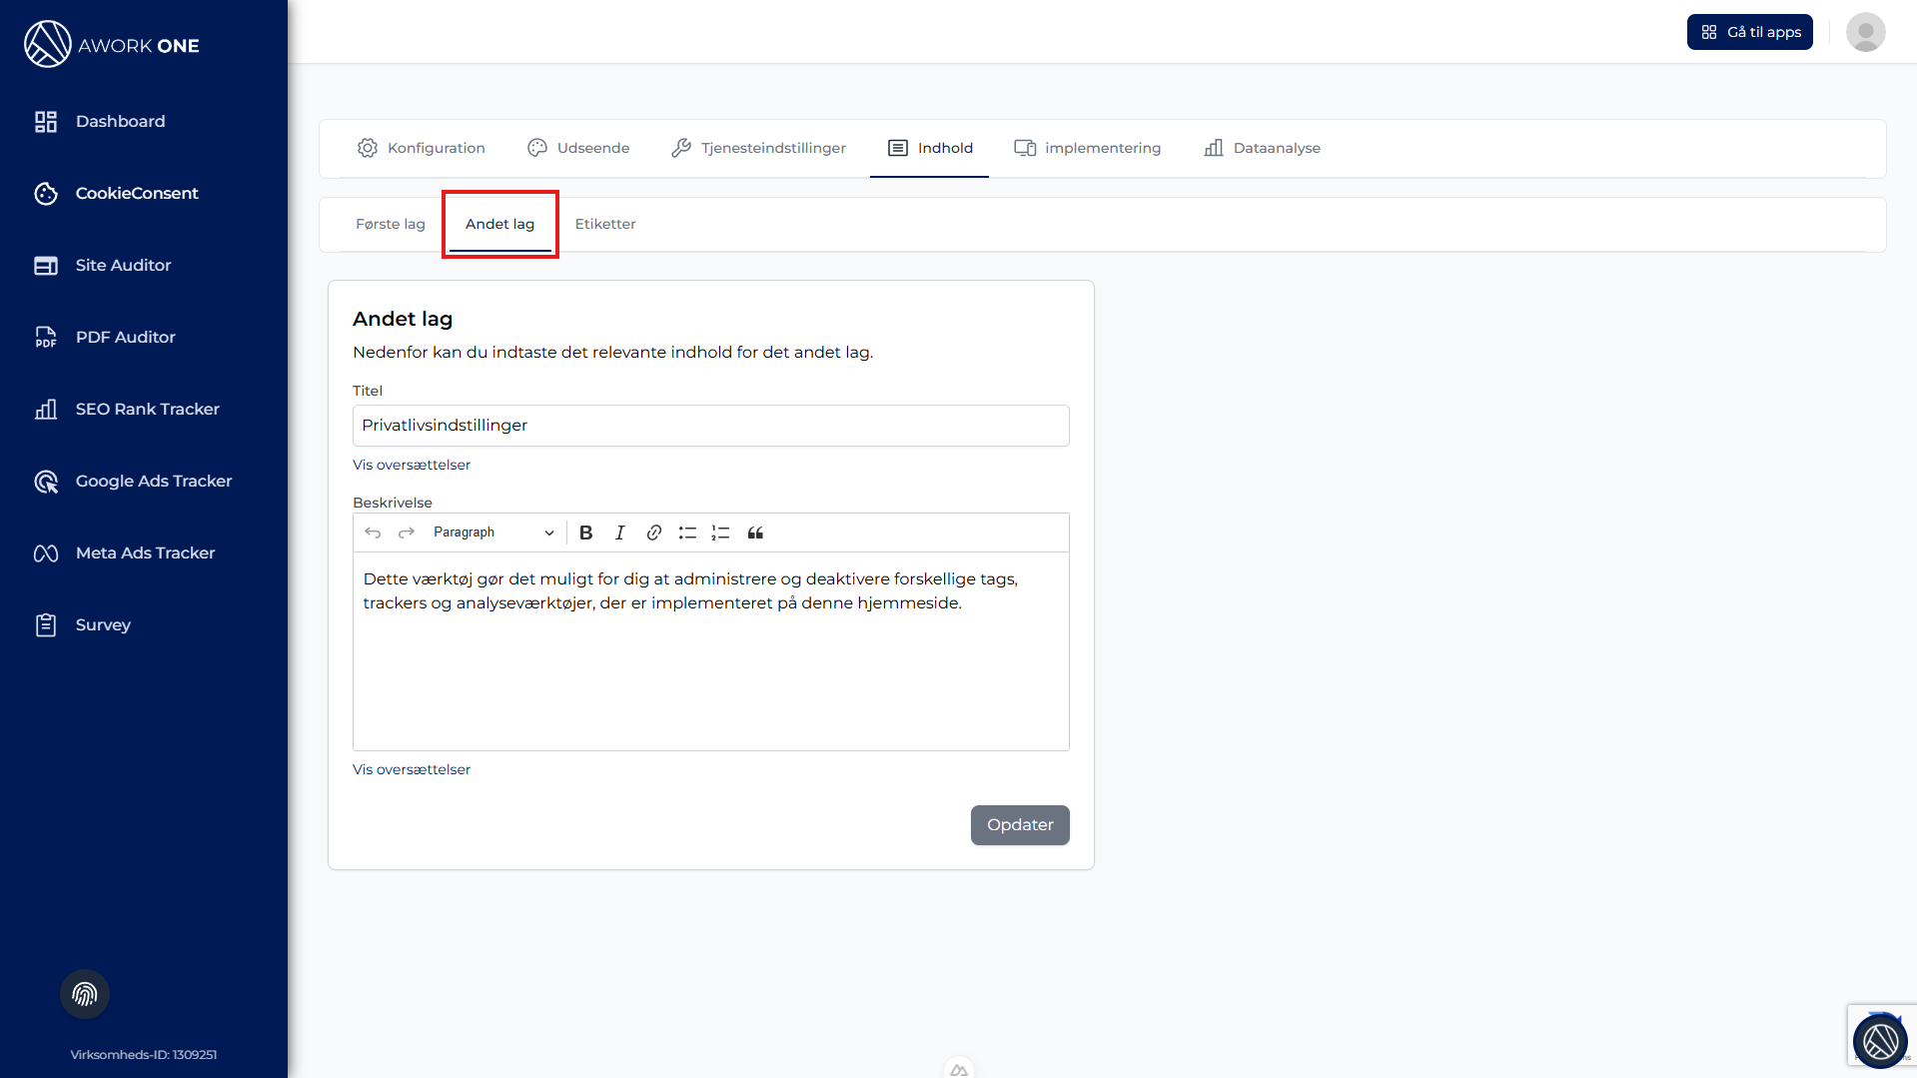The height and width of the screenshot is (1078, 1917).
Task: Undo the last editor change
Action: coord(373,533)
